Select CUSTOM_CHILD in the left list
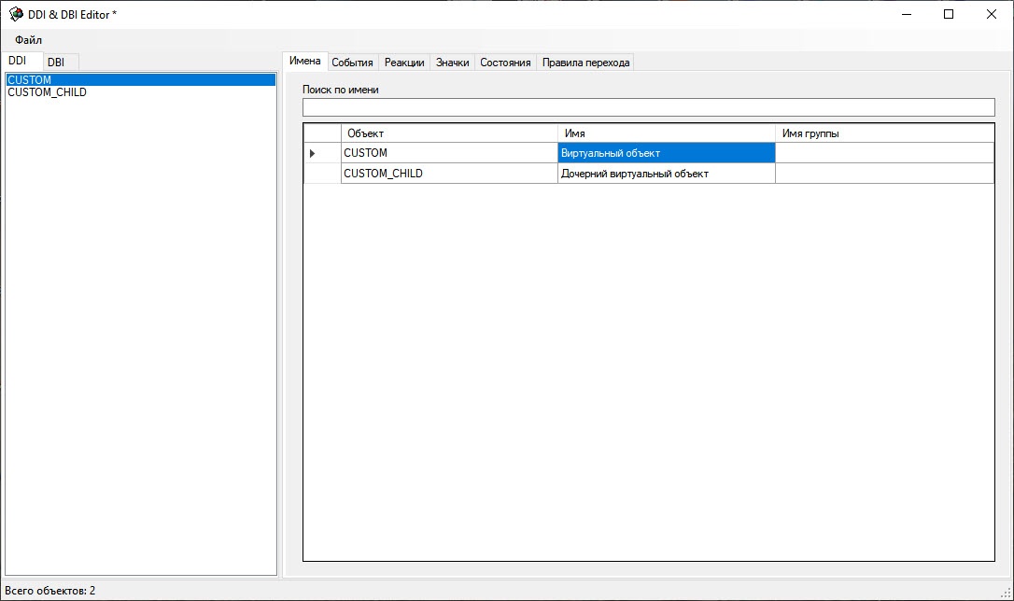This screenshot has width=1014, height=601. pos(47,92)
